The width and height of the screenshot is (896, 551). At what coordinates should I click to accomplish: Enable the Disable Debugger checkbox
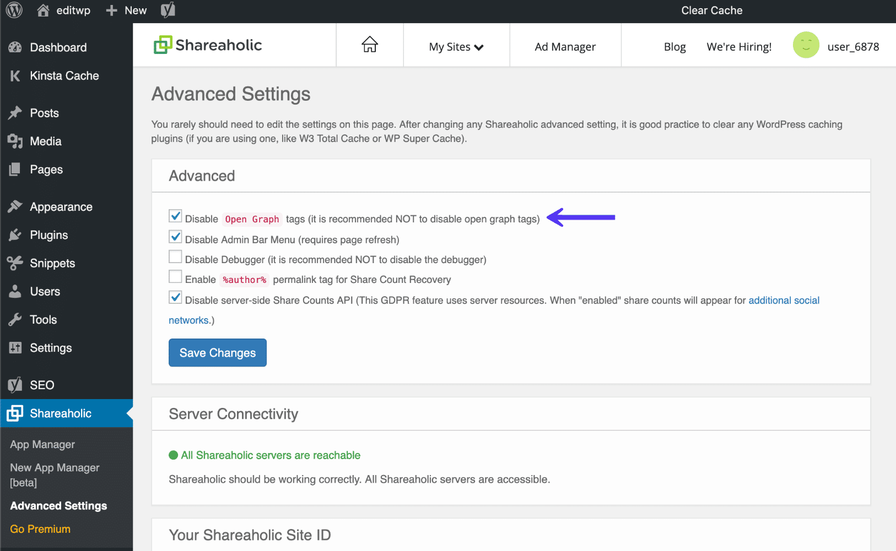click(x=175, y=257)
